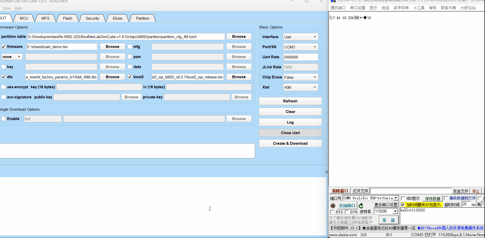Toggle the RTS checkbox in SSCOM
The image size is (485, 238).
(x=332, y=212)
